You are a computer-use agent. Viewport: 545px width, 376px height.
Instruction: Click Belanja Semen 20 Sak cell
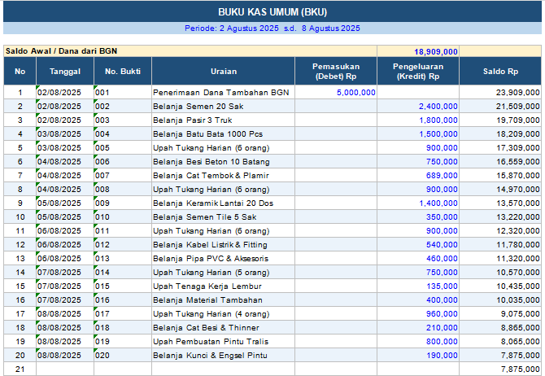tap(223, 106)
